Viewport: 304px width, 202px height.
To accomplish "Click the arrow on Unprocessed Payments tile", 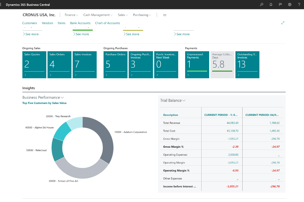I will (188, 75).
